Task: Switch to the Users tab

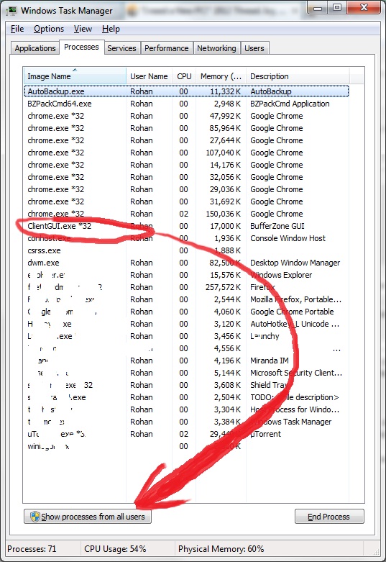Action: click(254, 48)
